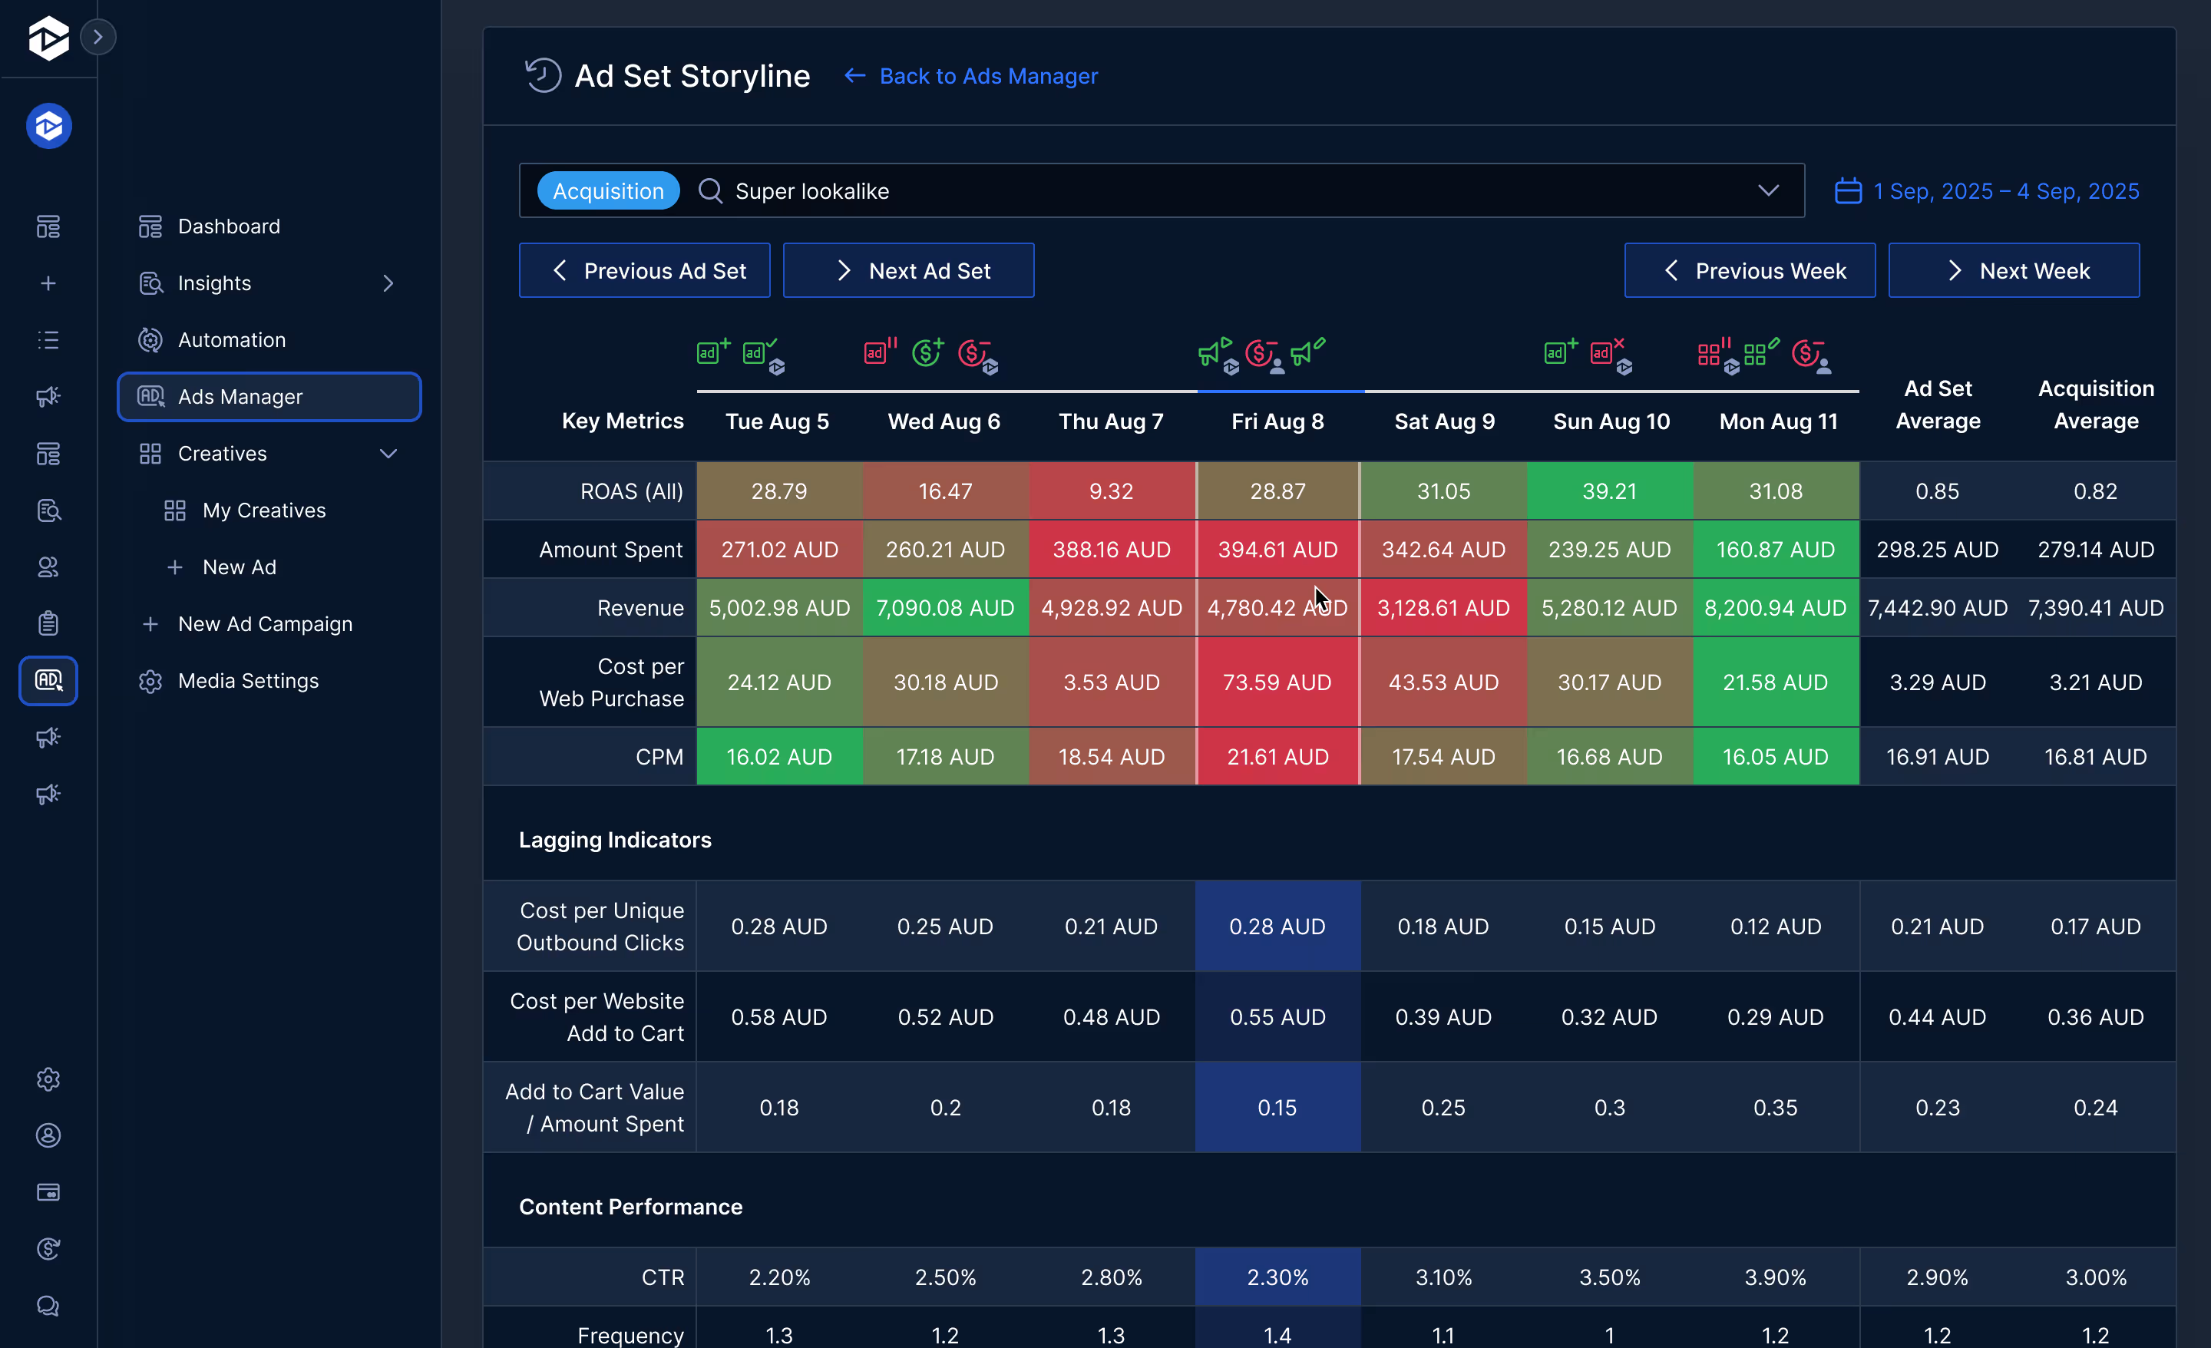This screenshot has width=2211, height=1348.
Task: Select the clipboard icon in the left sidebar
Action: (48, 623)
